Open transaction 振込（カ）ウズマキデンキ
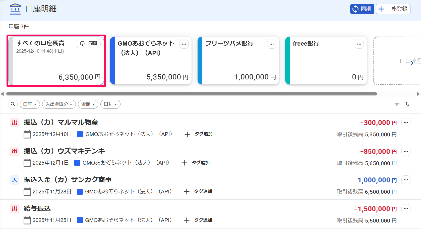The height and width of the screenshot is (231, 421). 64,151
